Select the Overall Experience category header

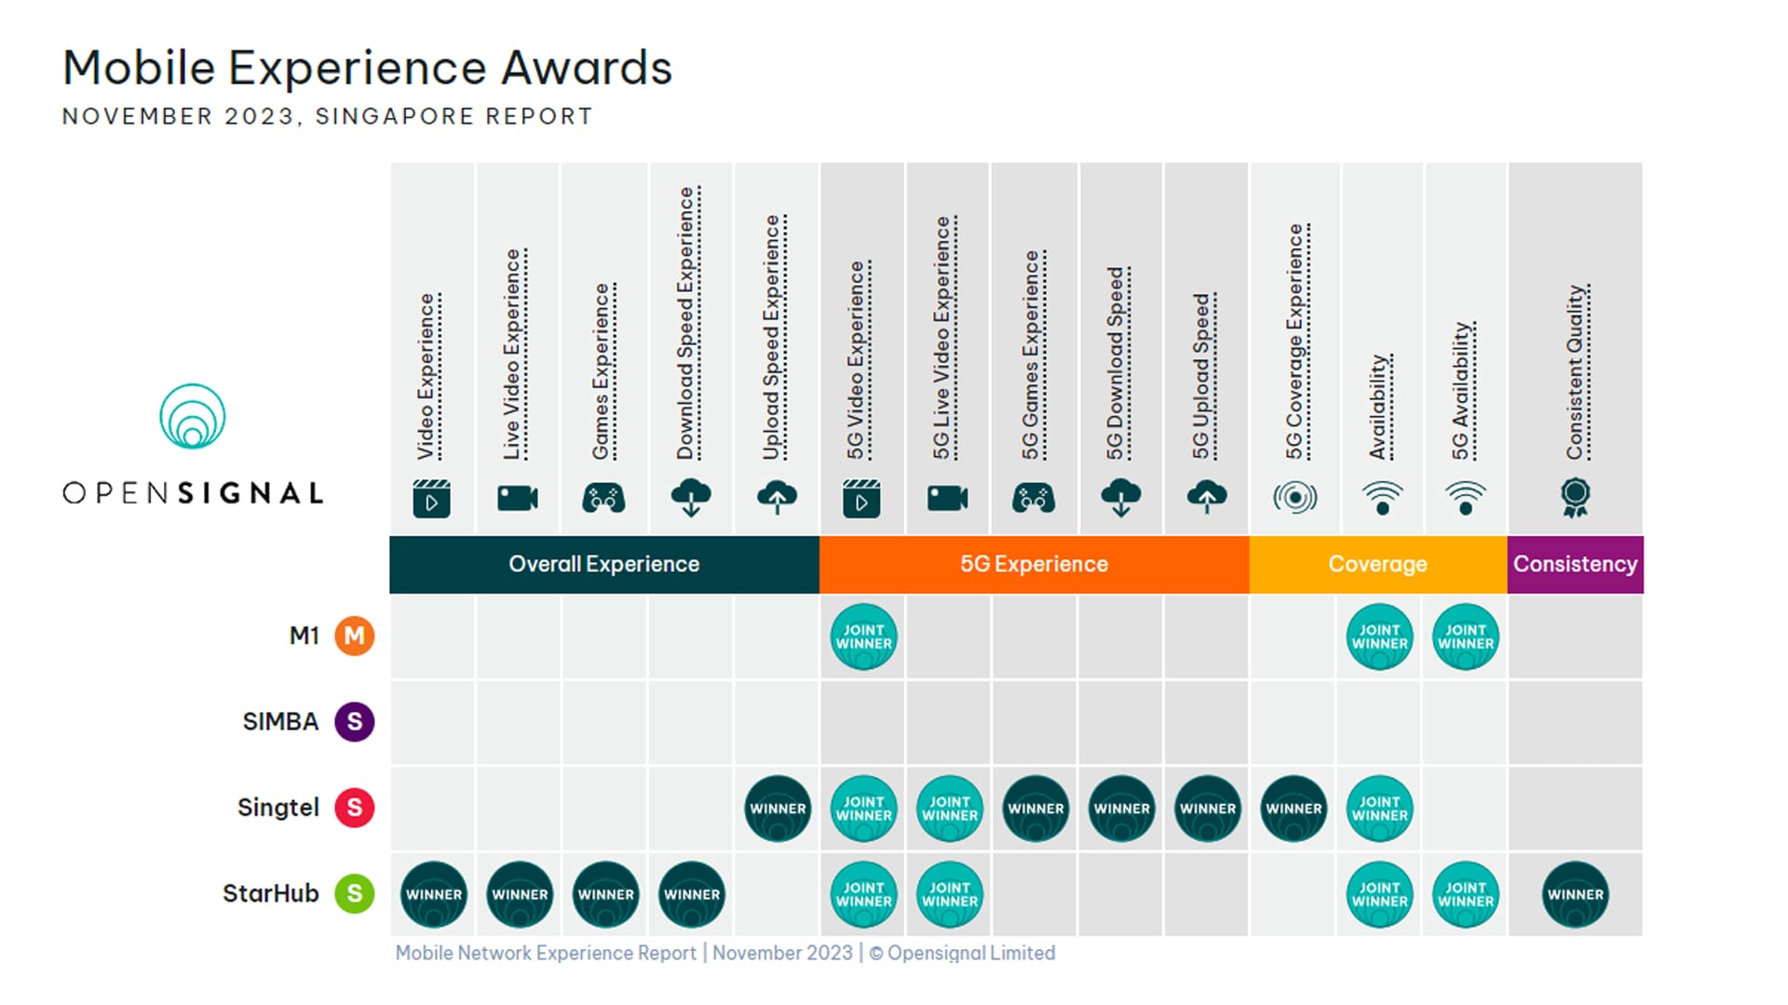[x=603, y=565]
